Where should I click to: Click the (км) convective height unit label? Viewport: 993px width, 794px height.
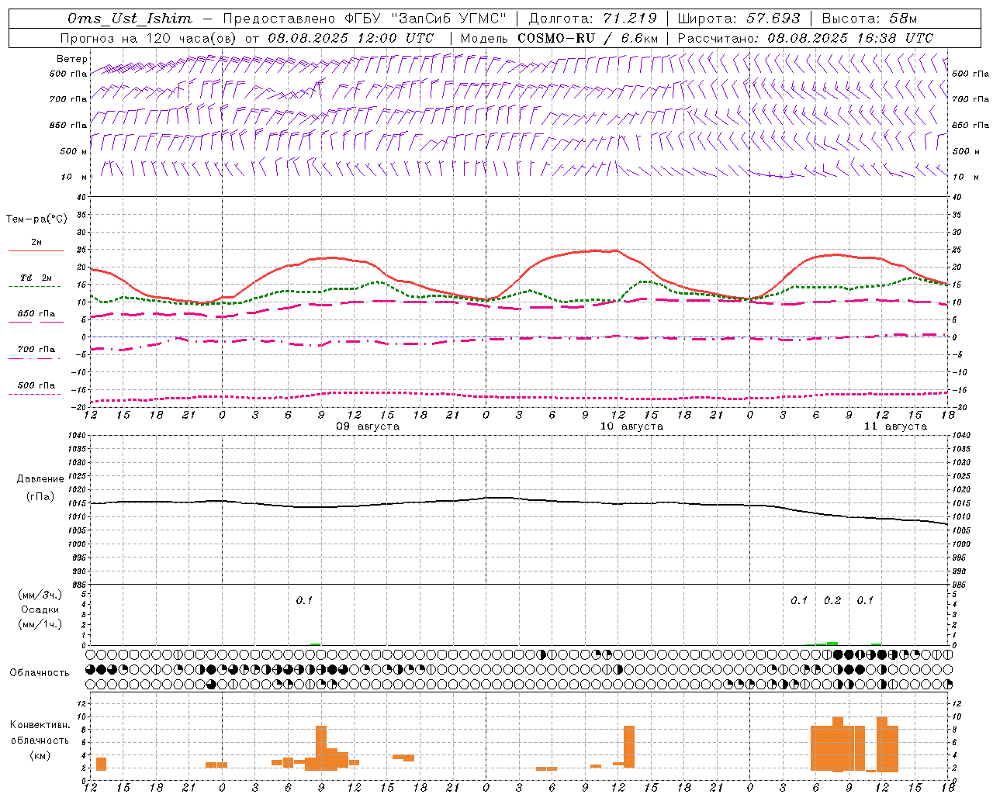click(x=40, y=755)
